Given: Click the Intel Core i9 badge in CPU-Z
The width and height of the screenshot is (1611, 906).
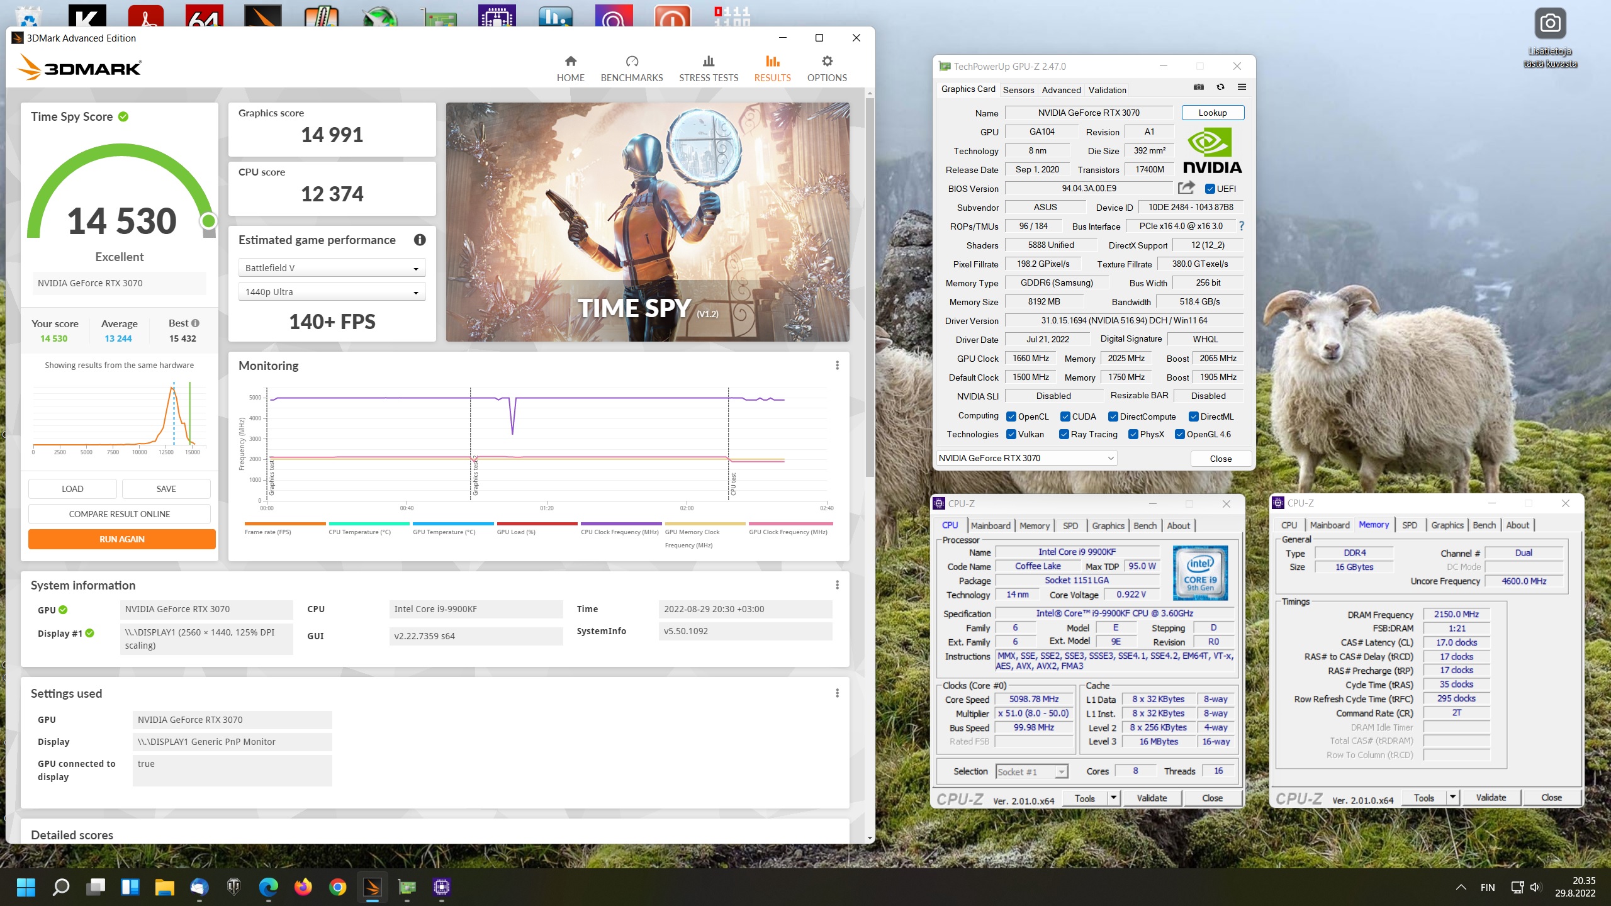Looking at the screenshot, I should pyautogui.click(x=1200, y=573).
